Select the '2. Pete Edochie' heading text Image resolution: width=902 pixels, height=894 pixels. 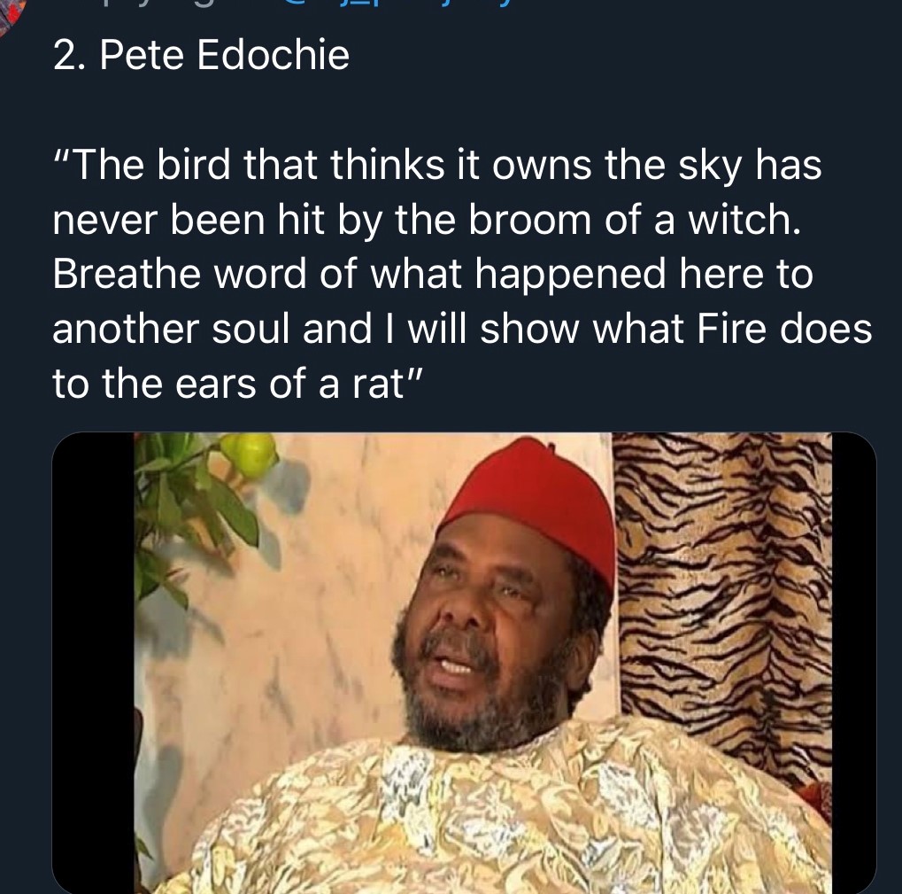tap(201, 55)
